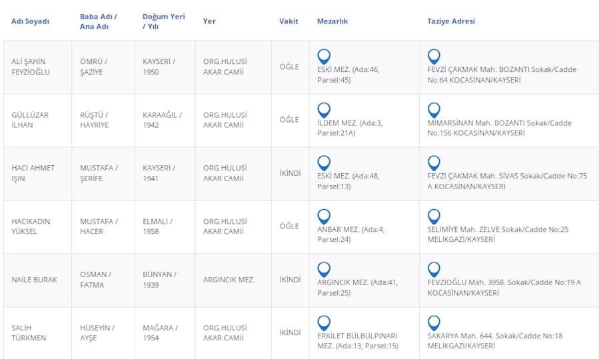Click the Doğum Yeri / Yılı column header
The height and width of the screenshot is (359, 599).
[163, 21]
